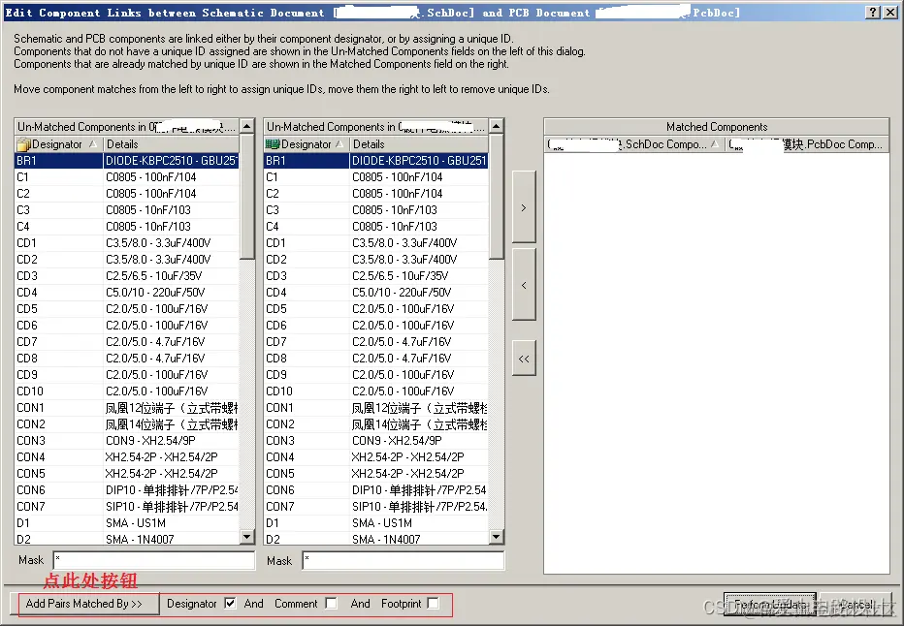The width and height of the screenshot is (904, 626).
Task: Click the PCB list scrollbar thumb
Action: click(496, 197)
